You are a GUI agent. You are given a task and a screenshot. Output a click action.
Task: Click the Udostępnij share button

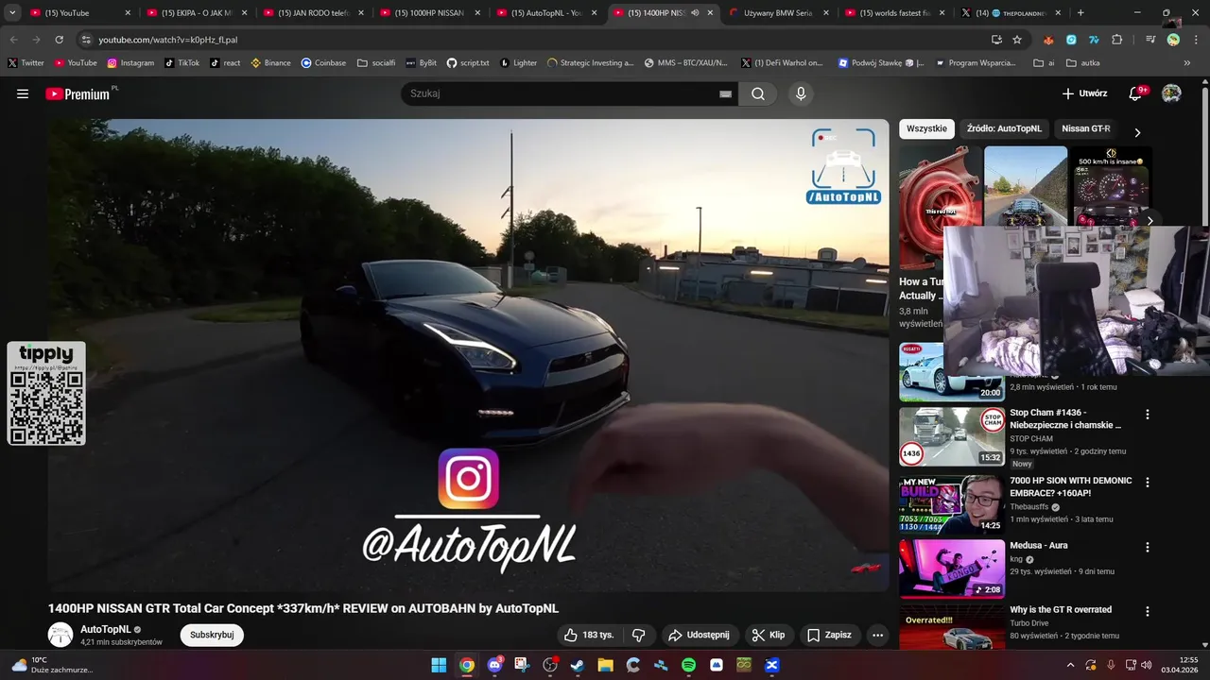[700, 635]
